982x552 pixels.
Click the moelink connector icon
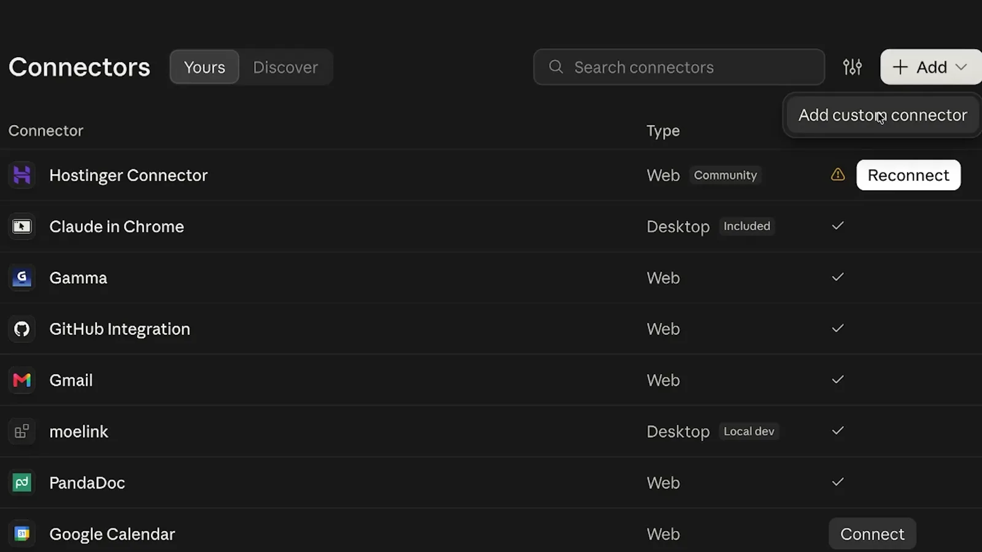click(x=21, y=431)
